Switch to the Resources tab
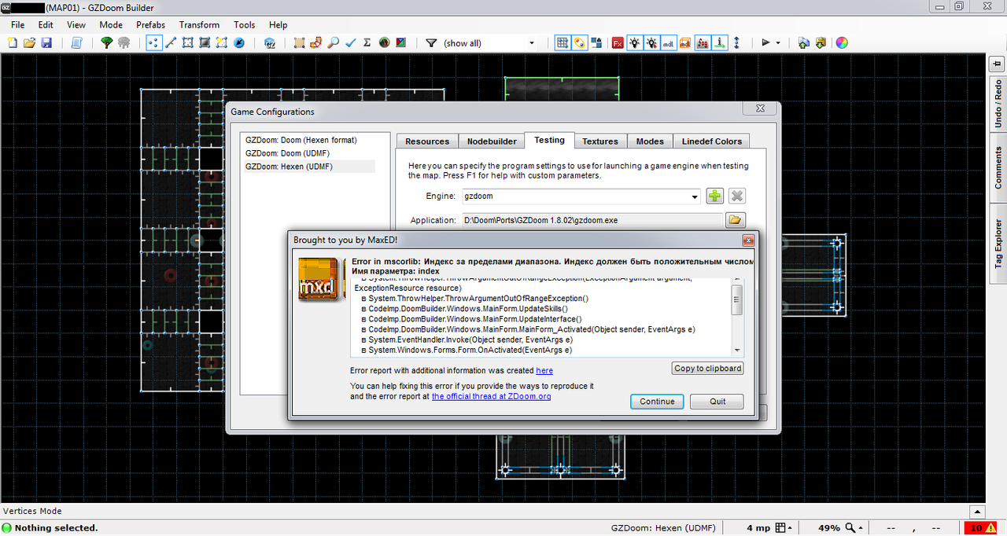The image size is (1007, 536). (427, 141)
